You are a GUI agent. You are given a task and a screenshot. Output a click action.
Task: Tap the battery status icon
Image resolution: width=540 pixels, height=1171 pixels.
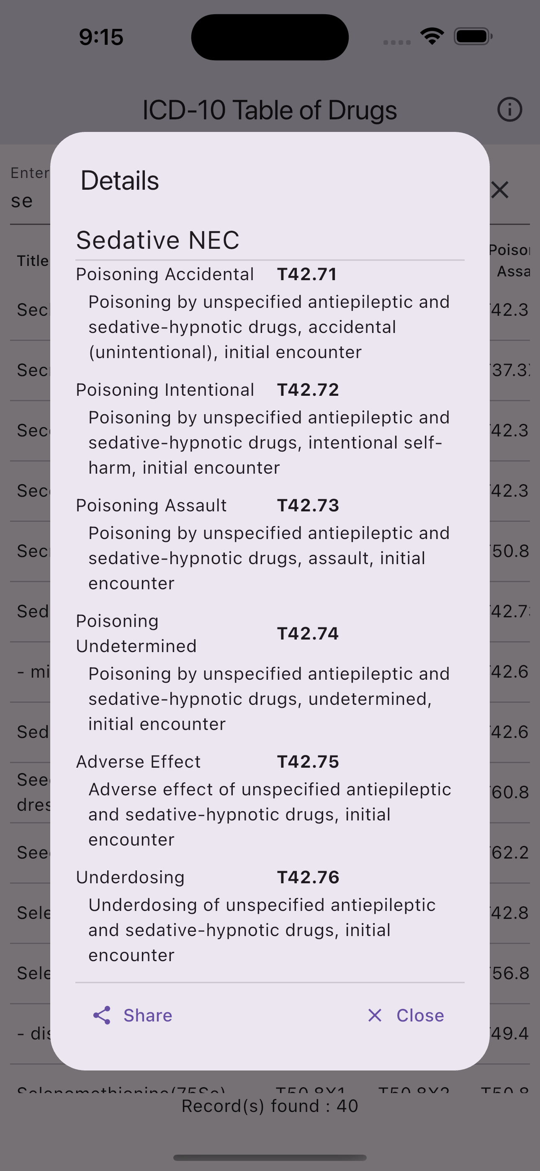pos(473,36)
